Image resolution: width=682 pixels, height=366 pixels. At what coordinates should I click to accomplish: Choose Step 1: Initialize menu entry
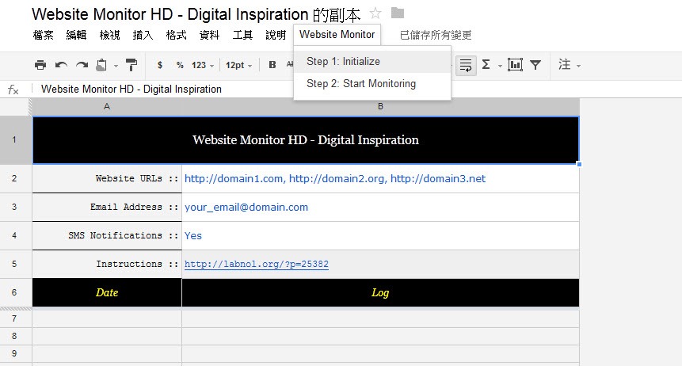[372, 61]
